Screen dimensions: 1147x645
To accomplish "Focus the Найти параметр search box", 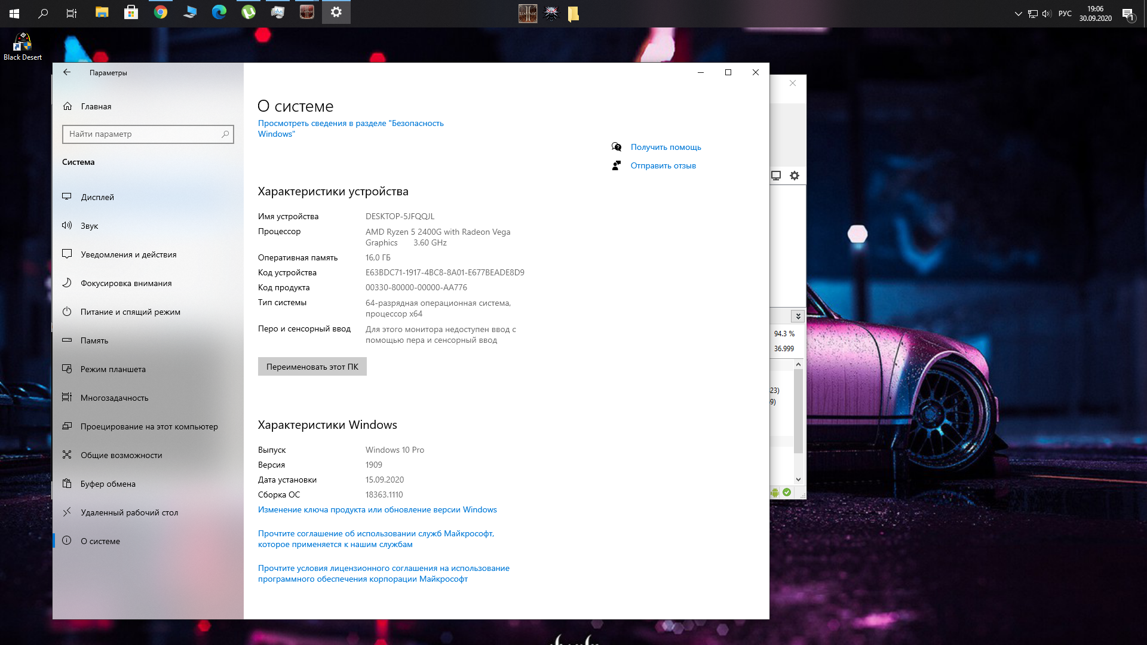I will point(148,134).
